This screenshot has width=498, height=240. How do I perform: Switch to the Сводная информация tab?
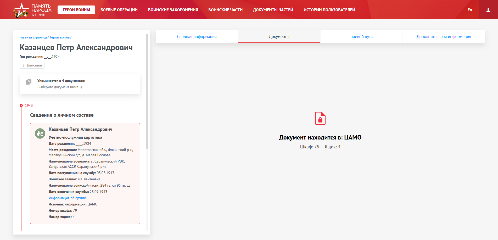click(197, 37)
